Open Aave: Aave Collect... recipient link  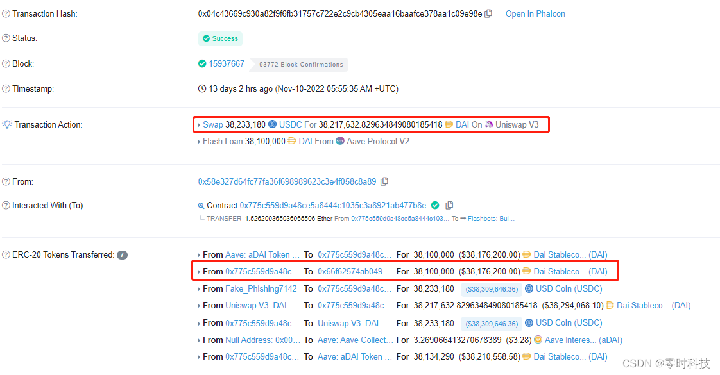pos(356,340)
